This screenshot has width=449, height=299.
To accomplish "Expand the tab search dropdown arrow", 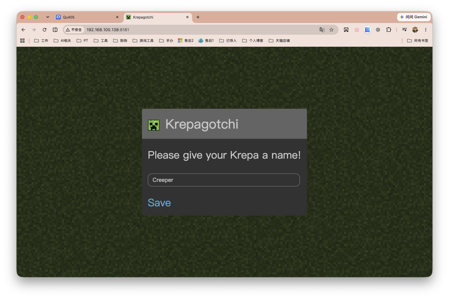I will 48,17.
